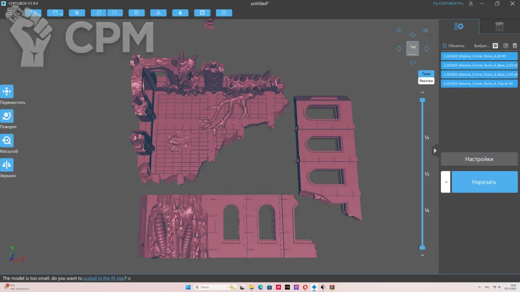
Task: Expand the dropdown beside Нарезать button
Action: [x=446, y=182]
